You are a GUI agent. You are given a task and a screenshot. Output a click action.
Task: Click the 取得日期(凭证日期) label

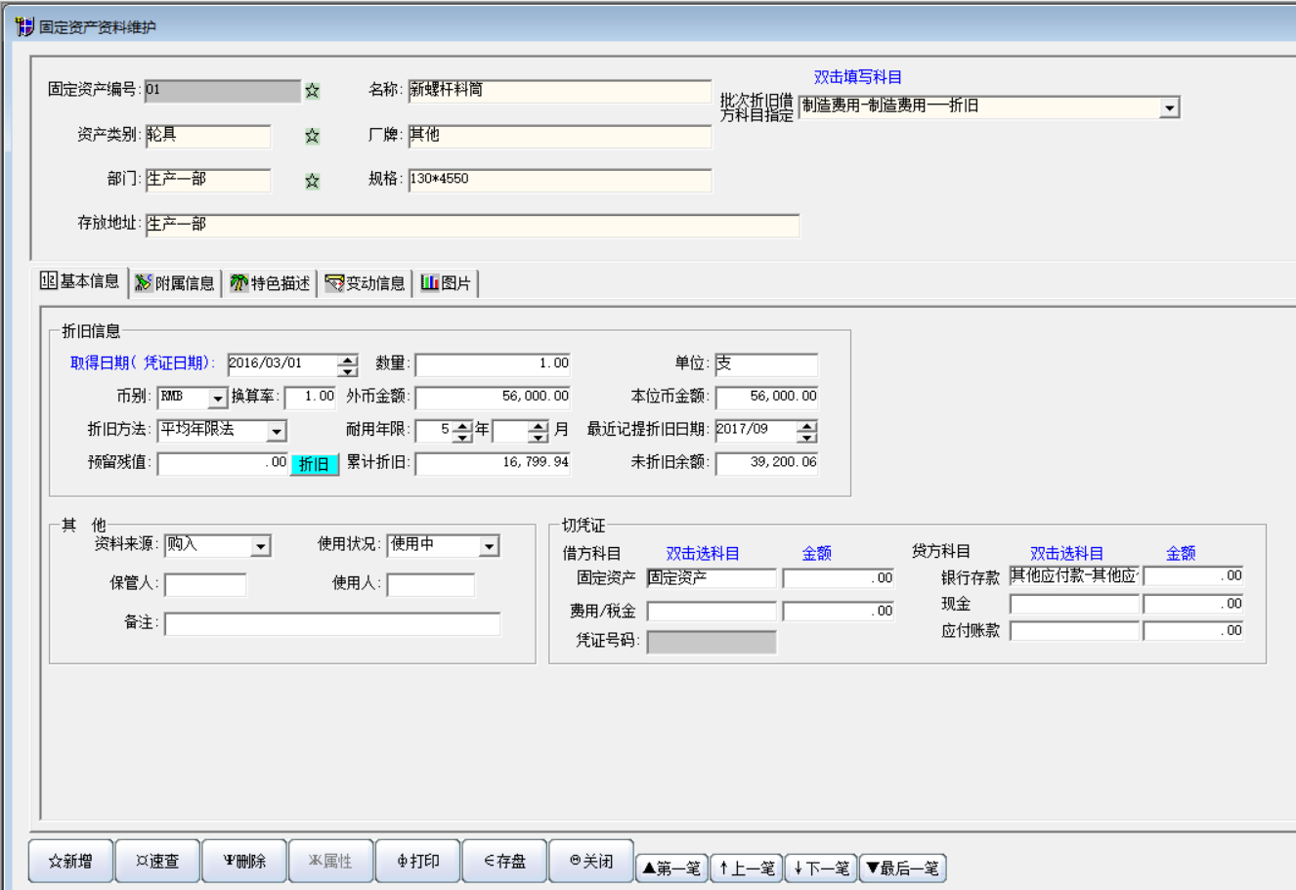143,363
